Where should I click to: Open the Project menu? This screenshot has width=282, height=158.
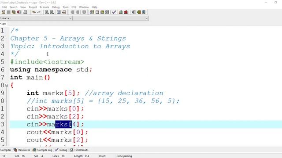click(33, 7)
